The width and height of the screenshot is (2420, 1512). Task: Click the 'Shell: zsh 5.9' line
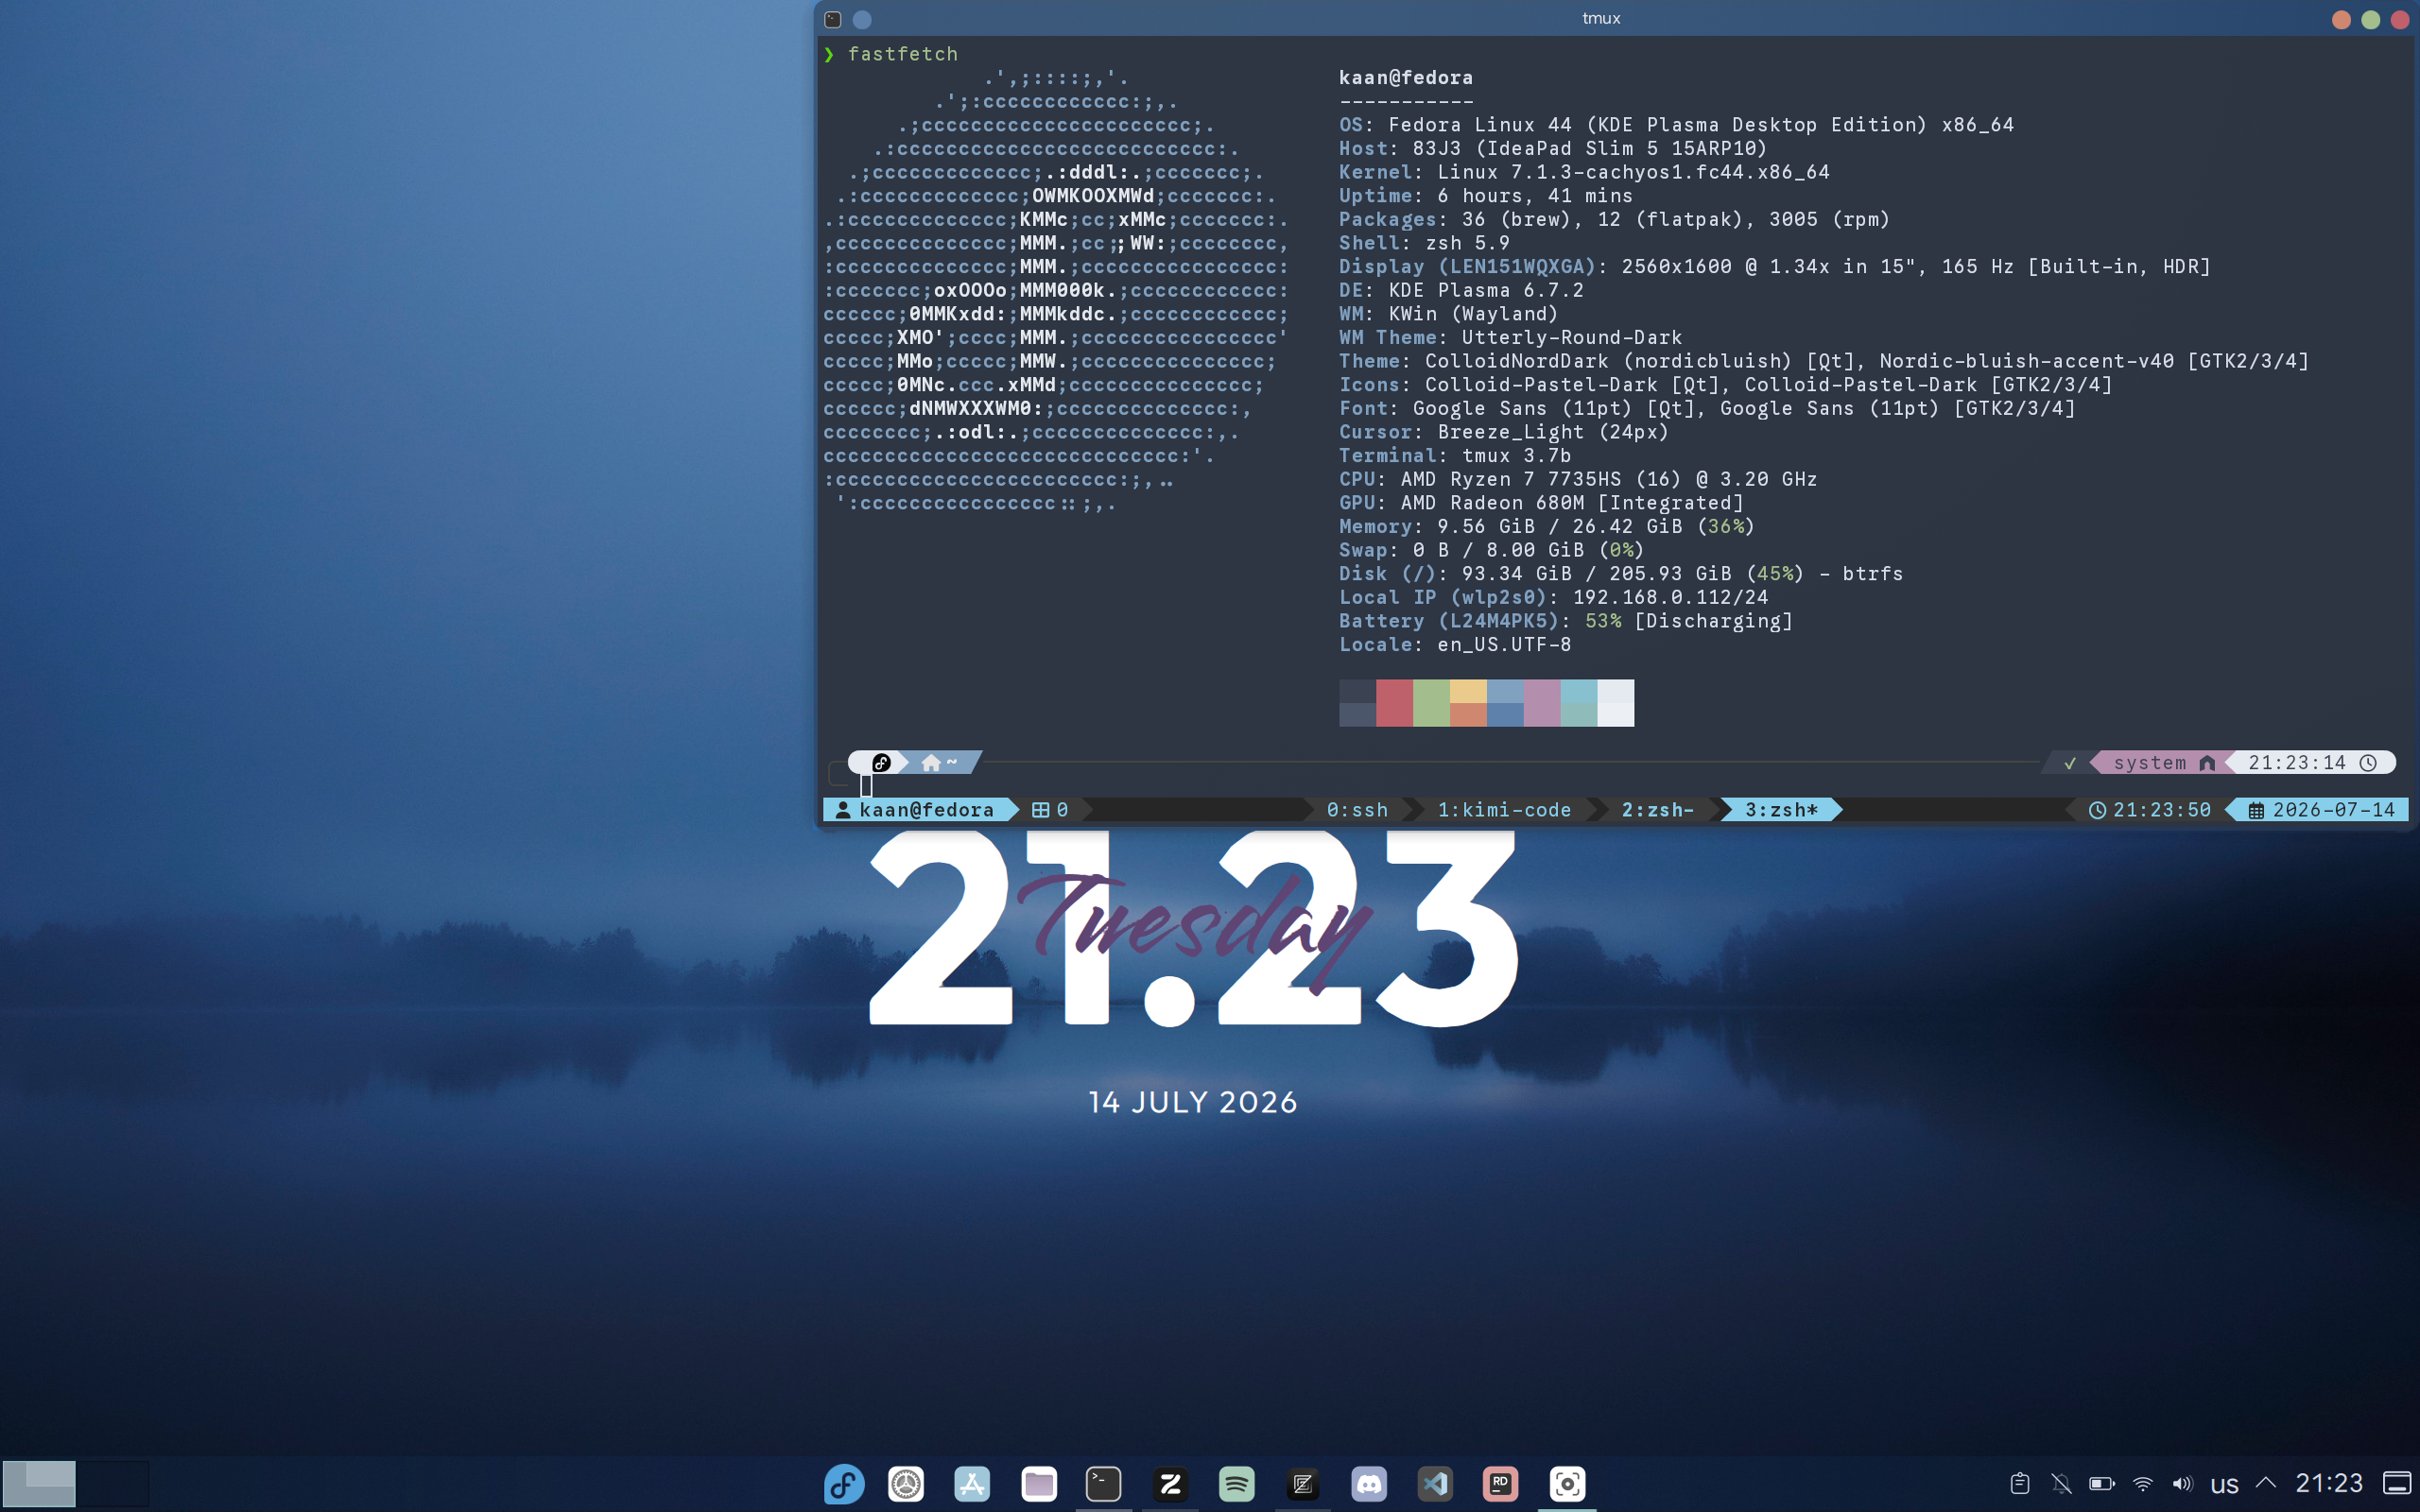1424,243
